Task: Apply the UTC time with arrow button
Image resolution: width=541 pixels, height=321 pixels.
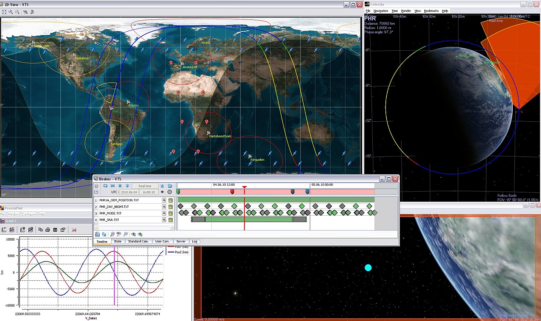Action: point(162,192)
